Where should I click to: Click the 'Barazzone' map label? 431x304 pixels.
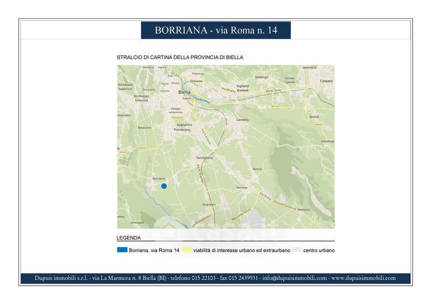144,128
